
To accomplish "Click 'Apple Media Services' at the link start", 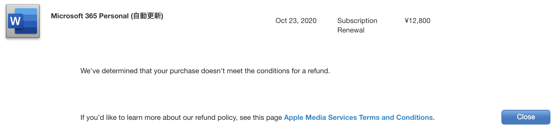I will (320, 117).
